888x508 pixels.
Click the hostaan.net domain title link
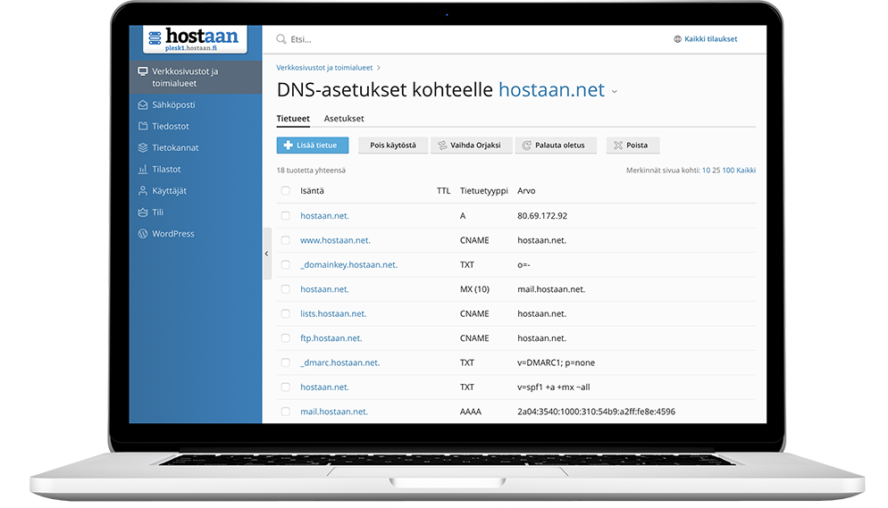click(x=551, y=90)
